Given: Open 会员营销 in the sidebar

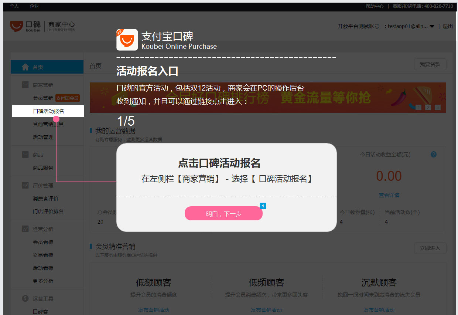Looking at the screenshot, I should [43, 98].
